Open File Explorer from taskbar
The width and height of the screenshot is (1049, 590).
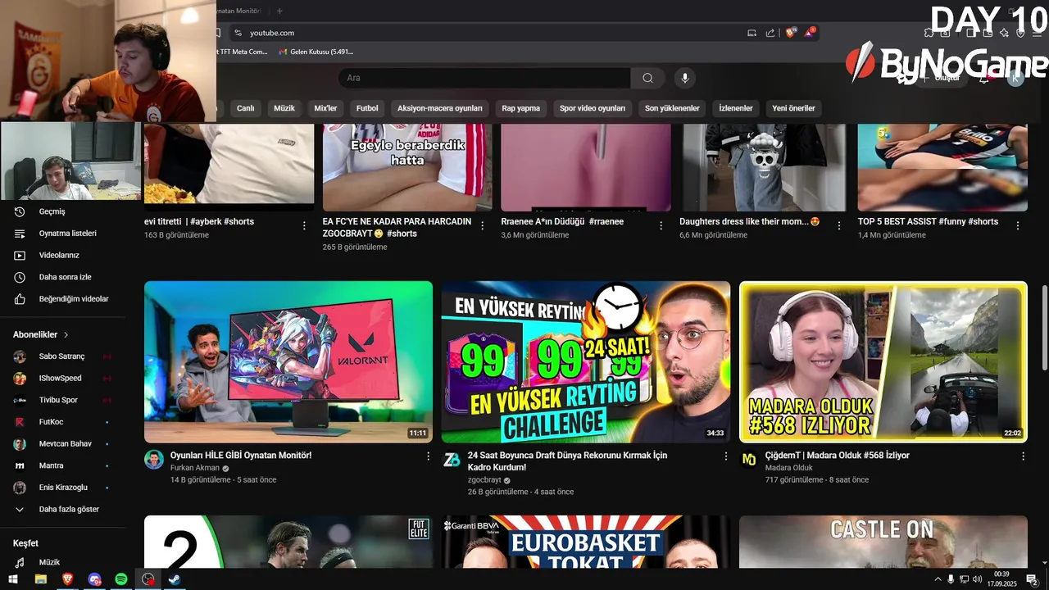coord(40,579)
